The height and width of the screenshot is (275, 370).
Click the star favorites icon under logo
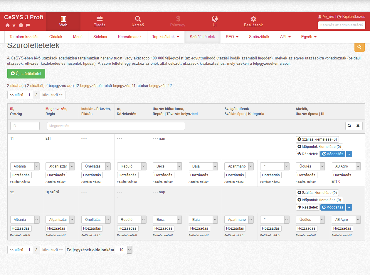14,25
